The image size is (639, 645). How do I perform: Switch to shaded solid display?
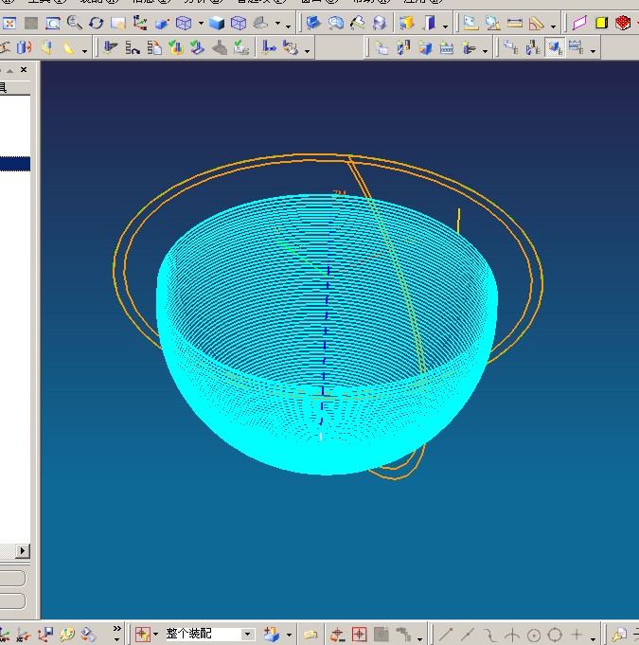216,23
